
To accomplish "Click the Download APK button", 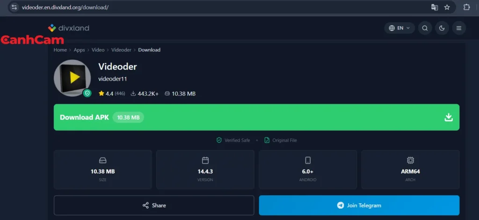I will tap(257, 117).
